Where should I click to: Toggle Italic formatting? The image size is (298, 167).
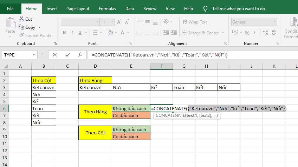(x=73, y=33)
